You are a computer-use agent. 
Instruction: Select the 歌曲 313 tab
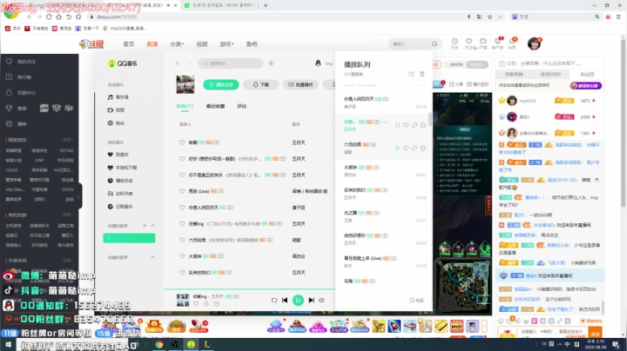point(185,106)
